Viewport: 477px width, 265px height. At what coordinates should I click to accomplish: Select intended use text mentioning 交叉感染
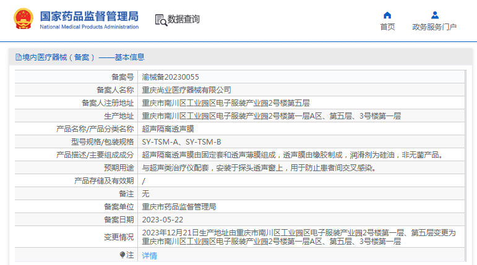259,168
